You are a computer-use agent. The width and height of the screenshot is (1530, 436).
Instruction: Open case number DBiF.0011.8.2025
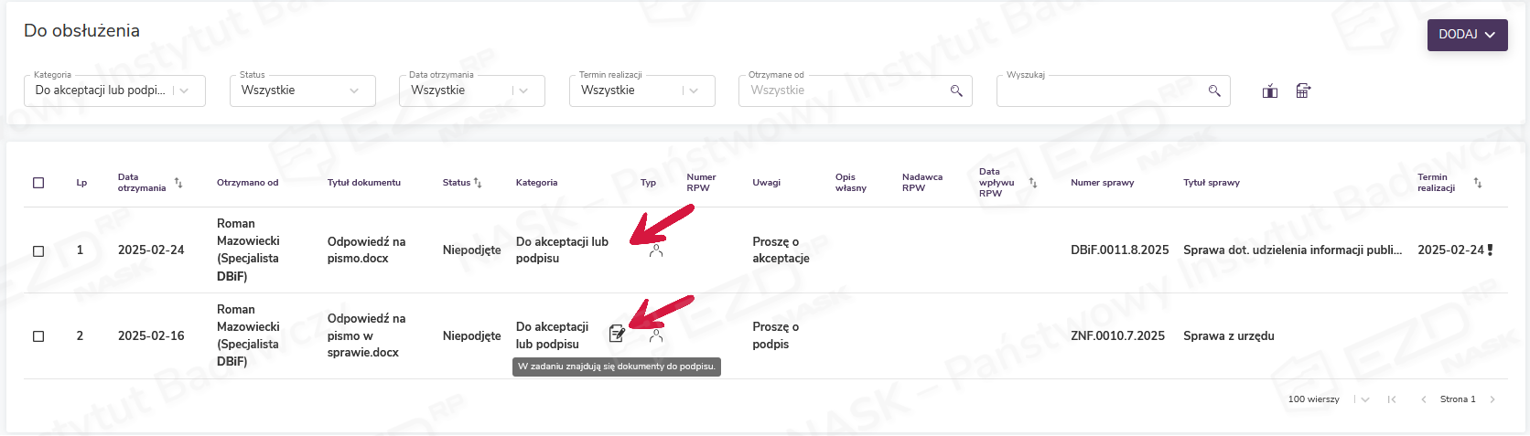[1119, 250]
